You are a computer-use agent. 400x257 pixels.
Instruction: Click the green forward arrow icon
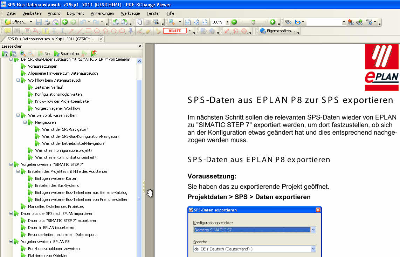(73, 22)
